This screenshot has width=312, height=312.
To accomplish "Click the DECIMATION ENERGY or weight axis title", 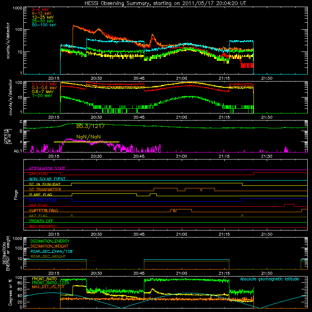I will point(6,253).
